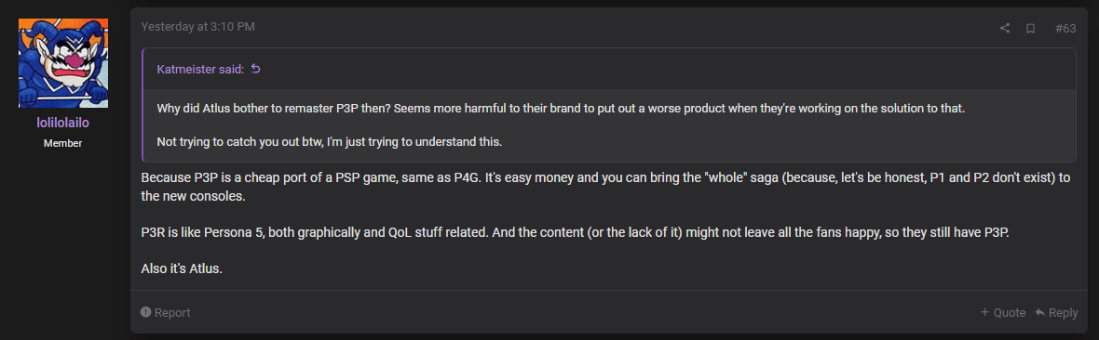
Task: Click the 'Also it's Atlus.' line
Action: click(182, 268)
